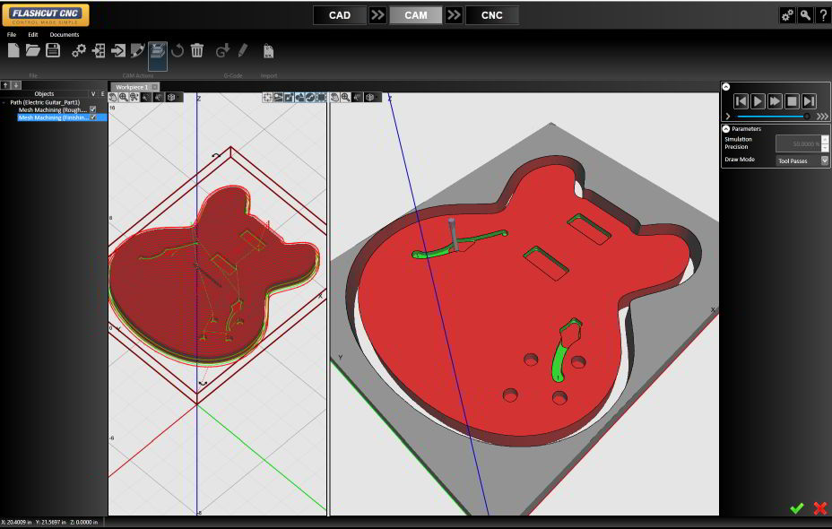Click the generate G-Code arrow icon
Screen dimensions: 832x529
tap(222, 51)
